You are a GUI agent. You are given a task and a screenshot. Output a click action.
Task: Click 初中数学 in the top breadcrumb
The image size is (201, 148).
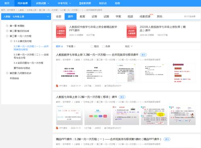point(11,10)
